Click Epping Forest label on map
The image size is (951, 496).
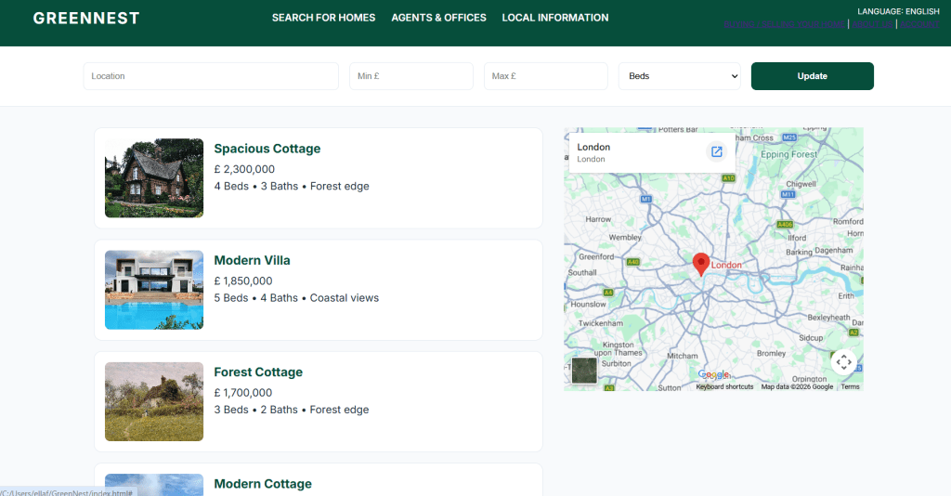pyautogui.click(x=788, y=154)
